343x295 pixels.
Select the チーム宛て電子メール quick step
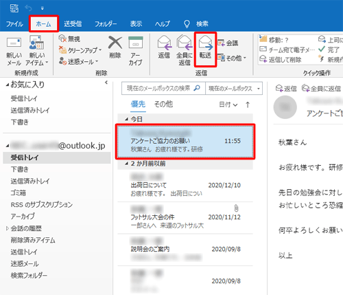[x=287, y=50]
